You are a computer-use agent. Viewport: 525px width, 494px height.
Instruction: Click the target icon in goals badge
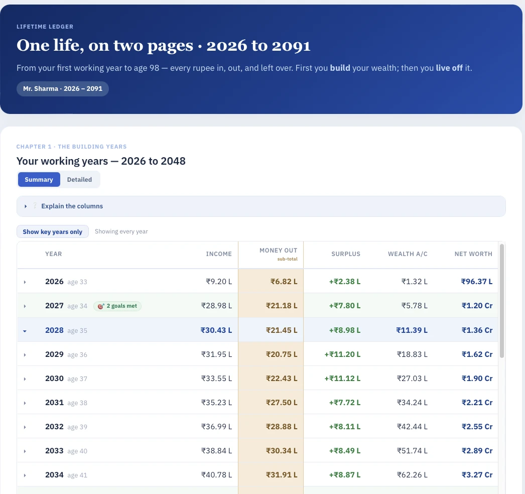[x=101, y=306]
